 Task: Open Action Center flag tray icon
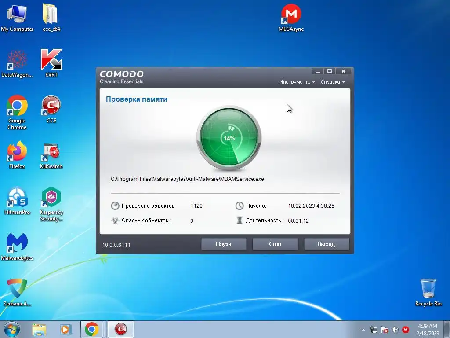click(384, 330)
